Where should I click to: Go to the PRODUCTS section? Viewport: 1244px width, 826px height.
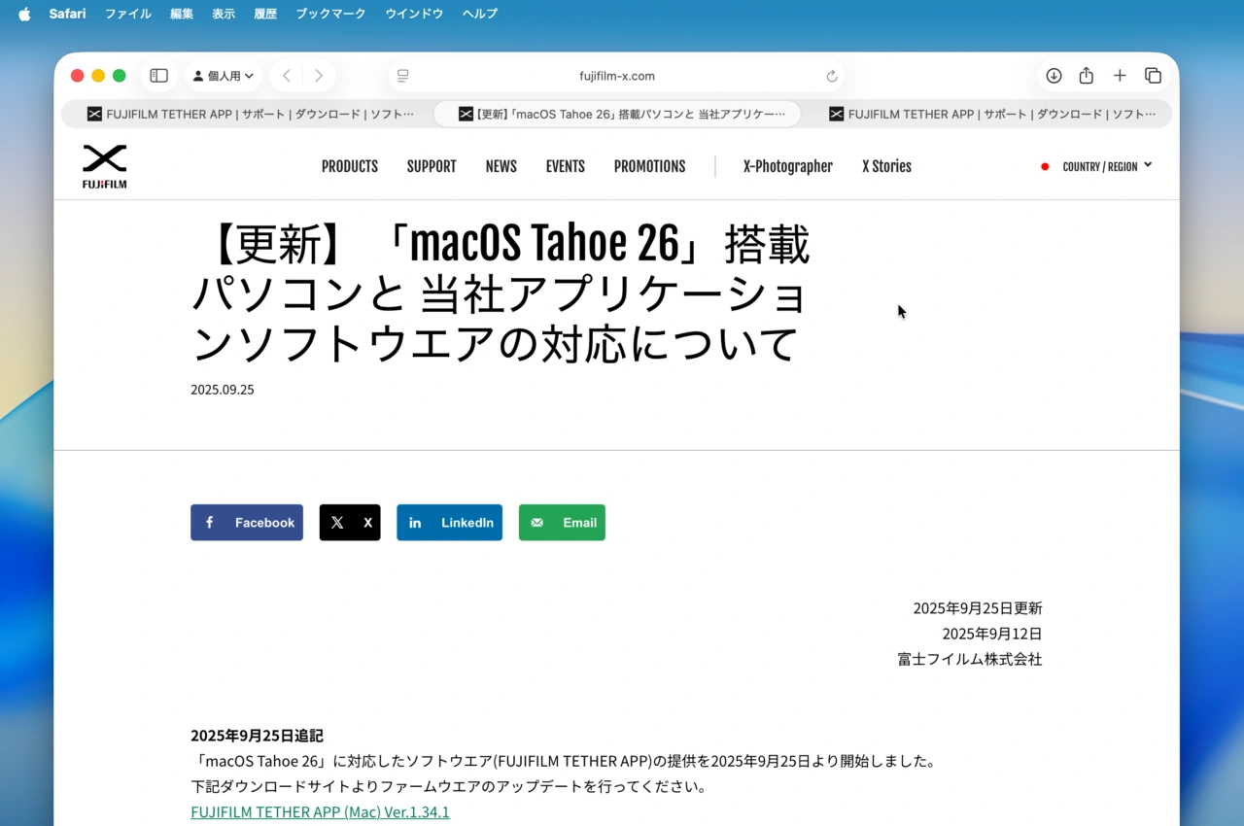(349, 166)
